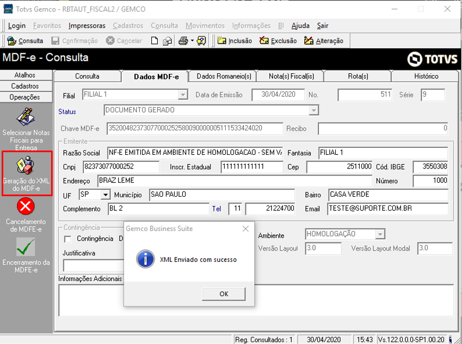Close the Gemco Business Suite dialog
Viewport: 462px width, 344px height.
(246, 229)
